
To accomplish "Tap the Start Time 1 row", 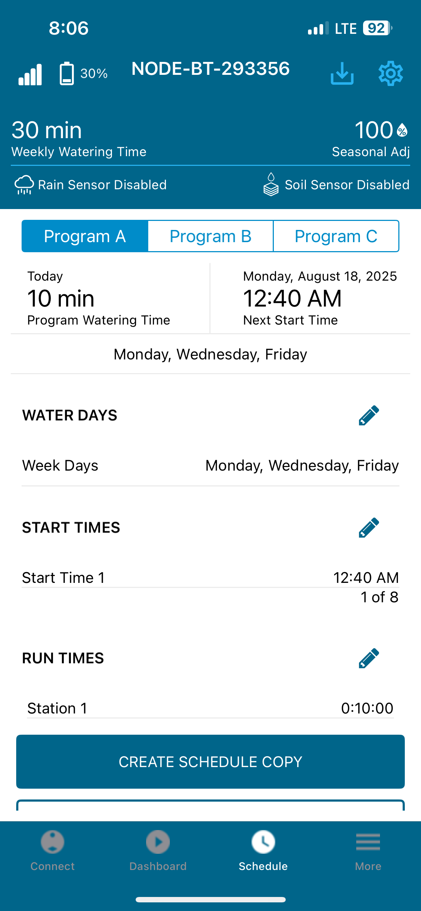I will pyautogui.click(x=210, y=578).
